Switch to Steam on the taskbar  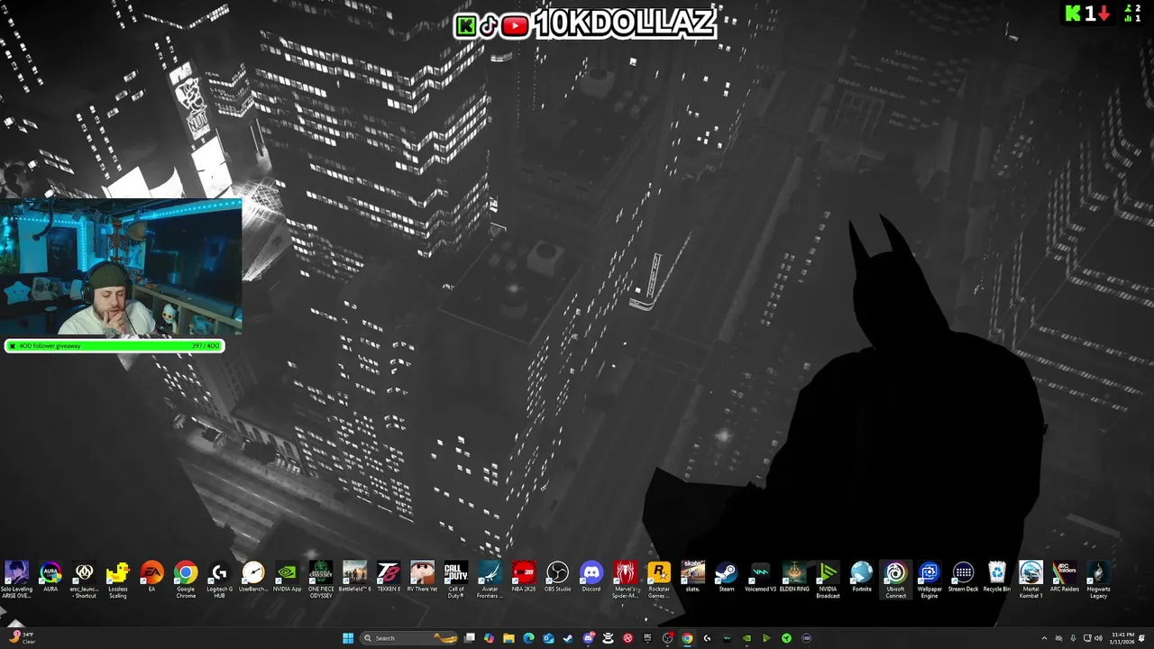[x=568, y=638]
